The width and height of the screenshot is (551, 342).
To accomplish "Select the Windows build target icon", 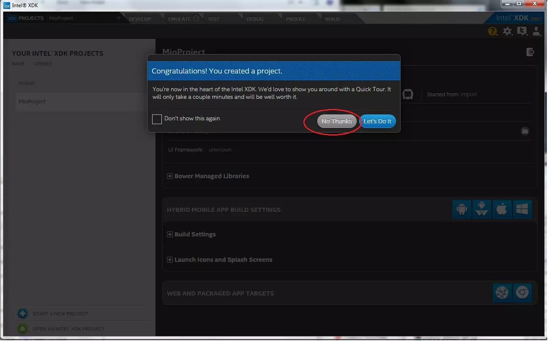I will pos(522,209).
